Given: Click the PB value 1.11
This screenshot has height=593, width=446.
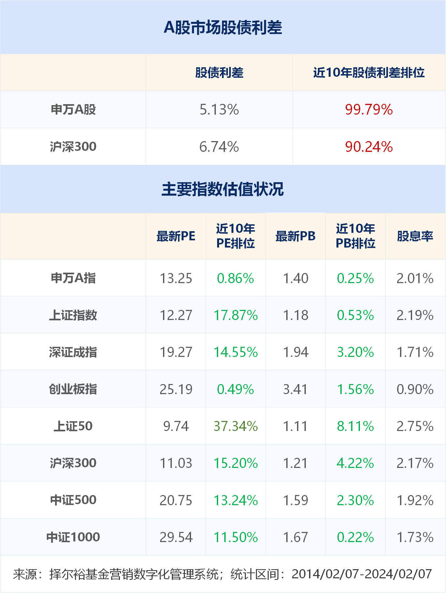Looking at the screenshot, I should tap(296, 426).
